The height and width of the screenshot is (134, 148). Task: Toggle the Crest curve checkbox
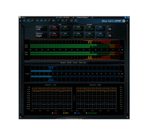click(75, 113)
